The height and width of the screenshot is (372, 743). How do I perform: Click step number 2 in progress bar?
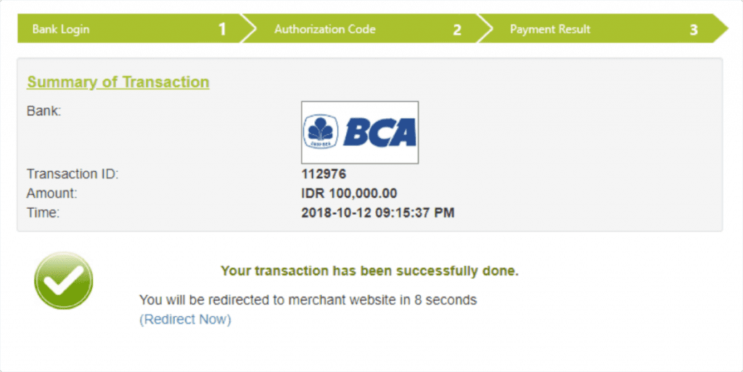(457, 30)
